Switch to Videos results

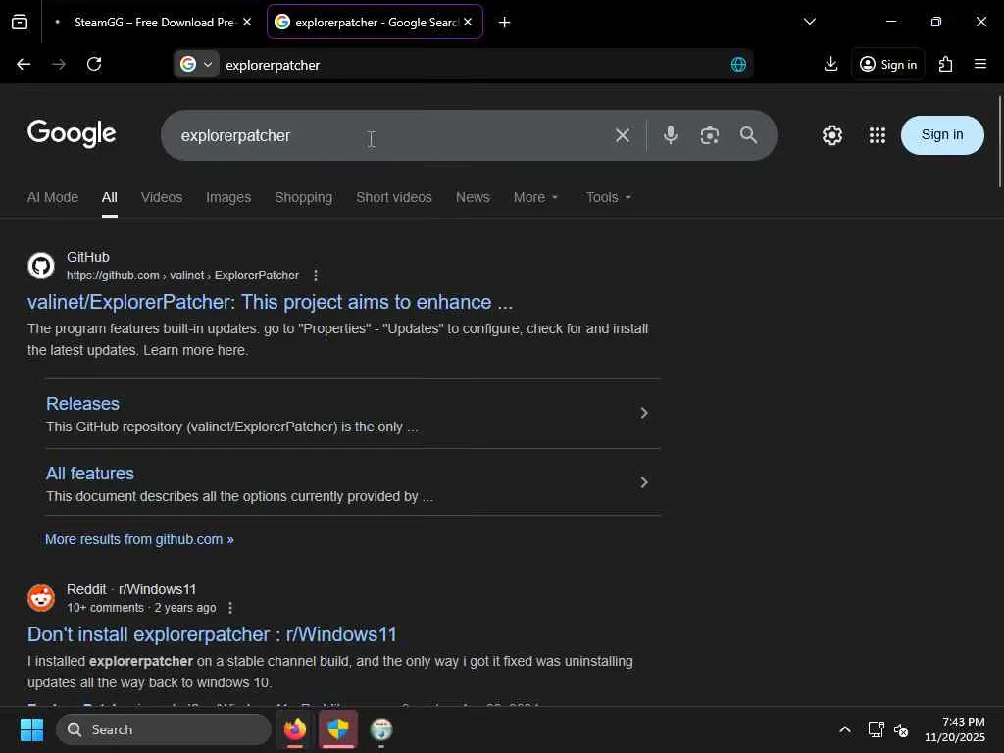162,197
